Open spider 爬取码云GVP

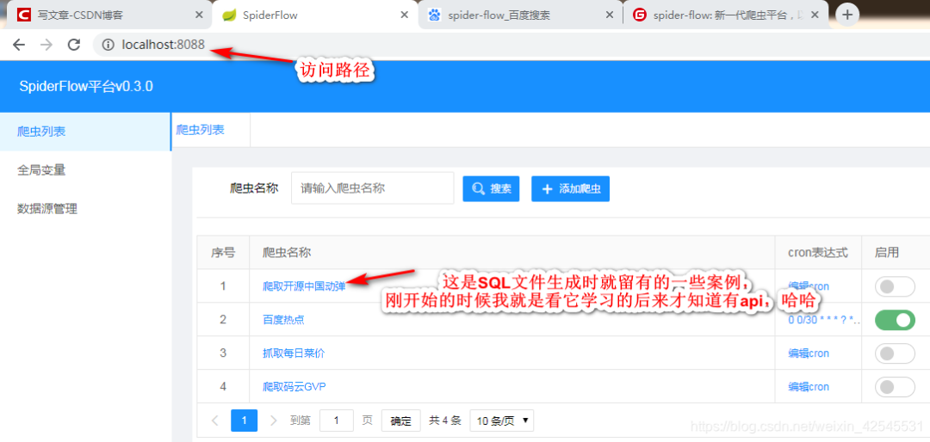coord(294,387)
